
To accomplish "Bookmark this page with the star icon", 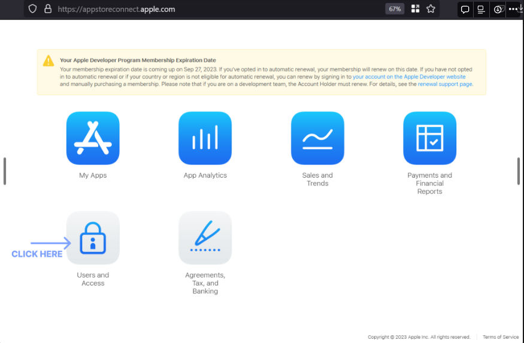I will 431,9.
